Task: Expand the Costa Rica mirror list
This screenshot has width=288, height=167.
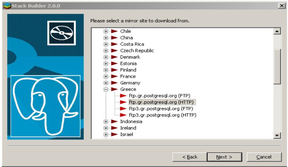Action: [106, 44]
